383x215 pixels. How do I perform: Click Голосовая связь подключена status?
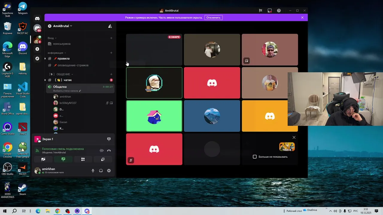63,149
